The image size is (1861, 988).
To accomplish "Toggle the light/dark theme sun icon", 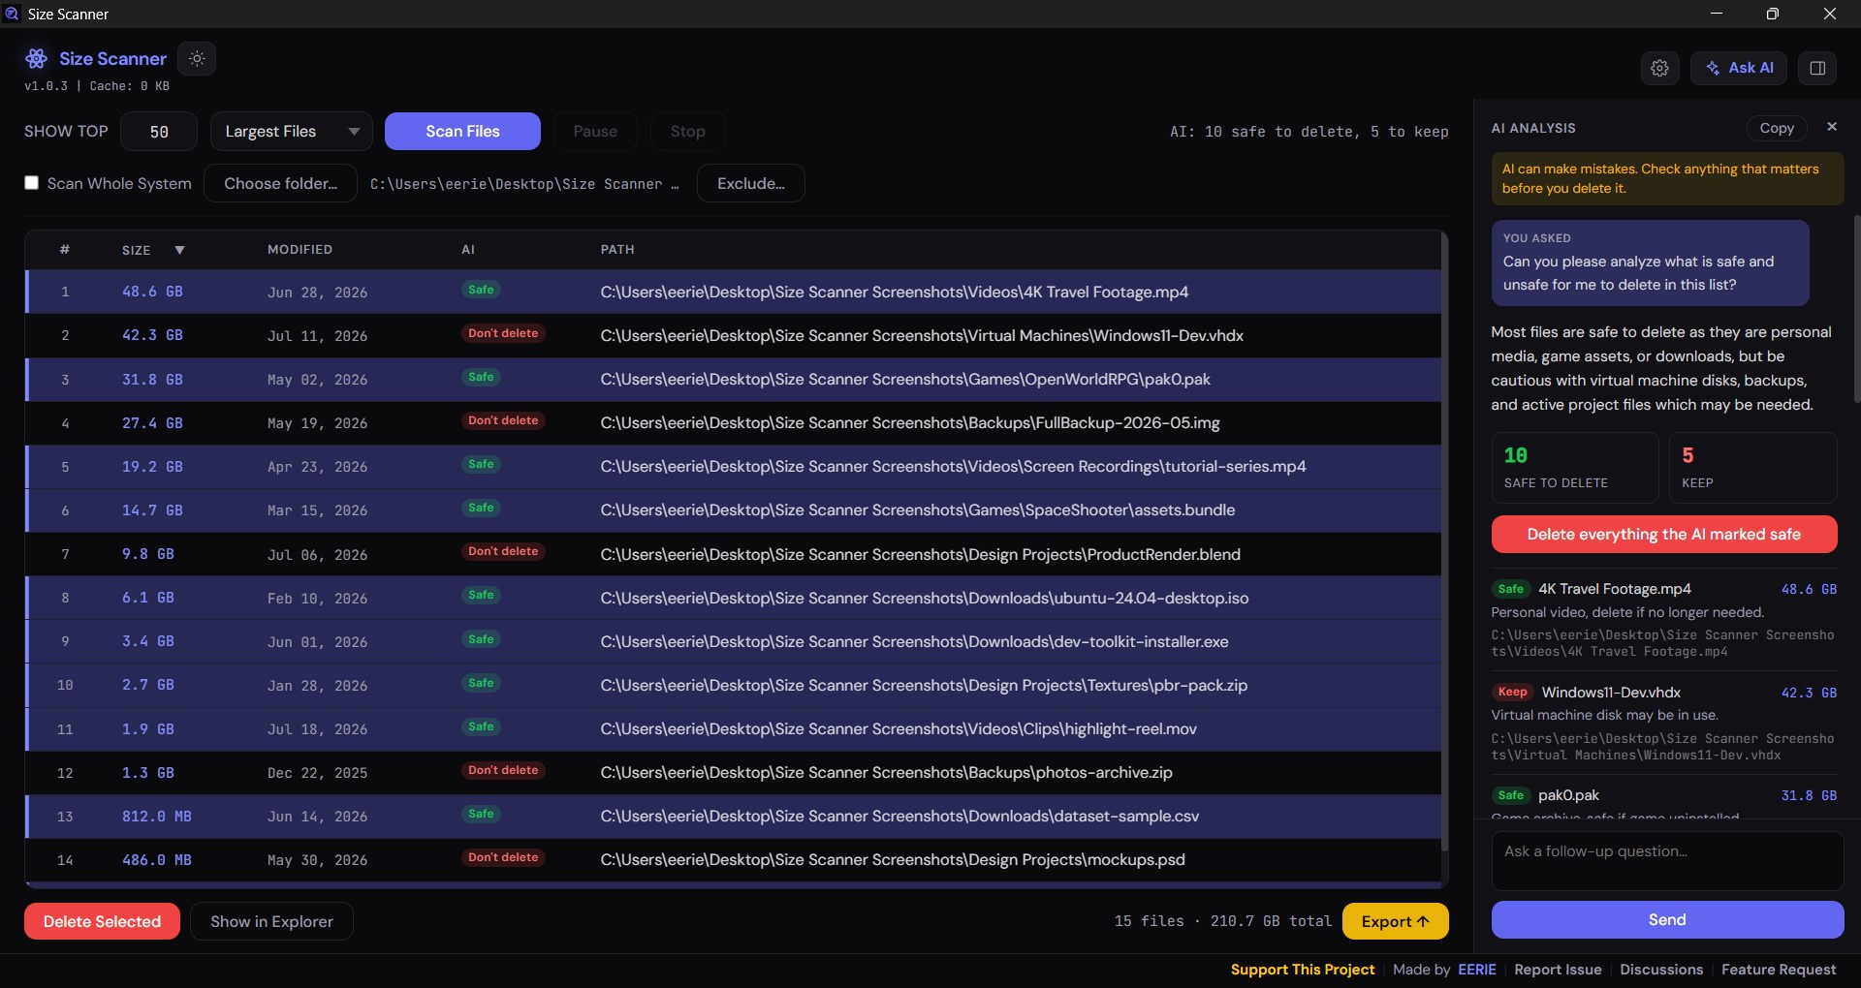I will click(197, 59).
